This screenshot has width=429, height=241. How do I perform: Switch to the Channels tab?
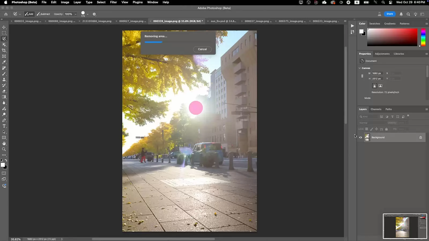tap(376, 109)
